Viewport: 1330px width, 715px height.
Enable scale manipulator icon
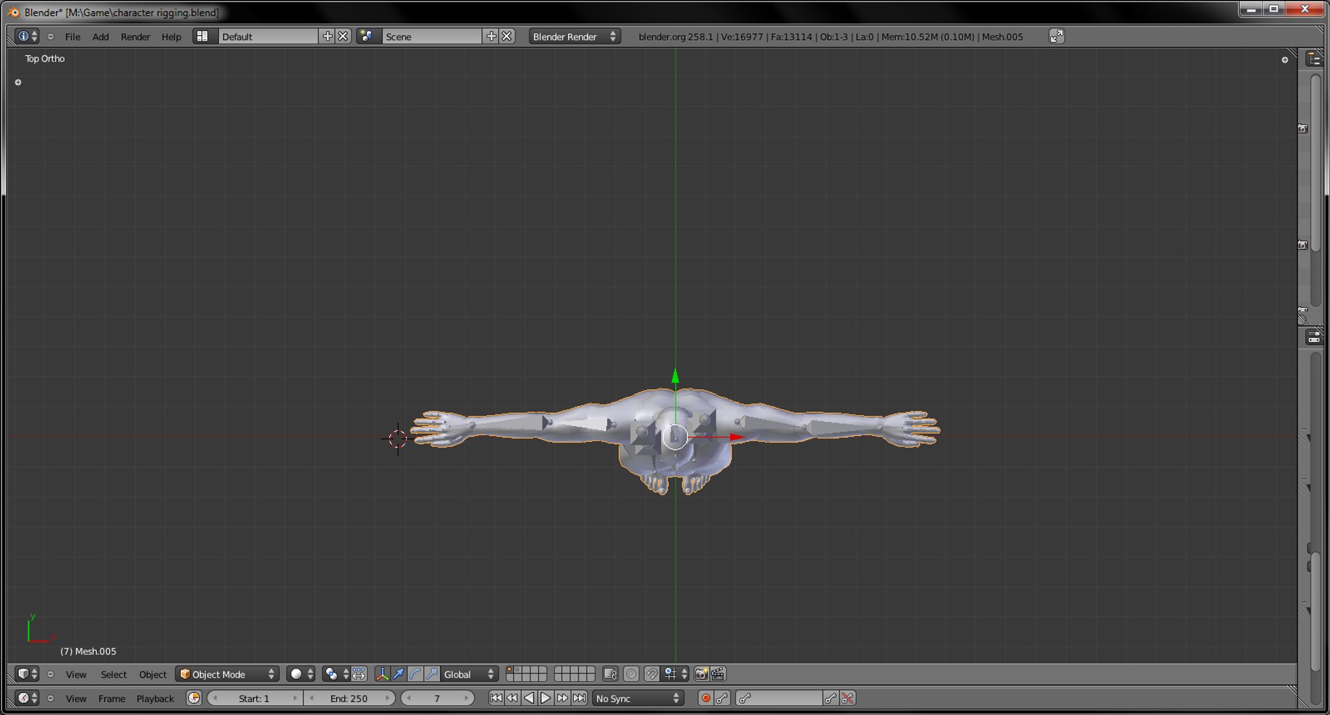[x=432, y=674]
